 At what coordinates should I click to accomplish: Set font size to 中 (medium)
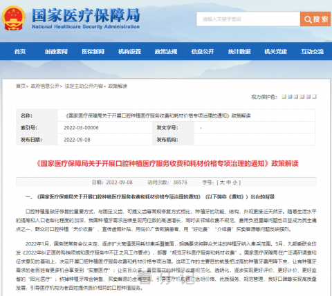click(x=229, y=183)
